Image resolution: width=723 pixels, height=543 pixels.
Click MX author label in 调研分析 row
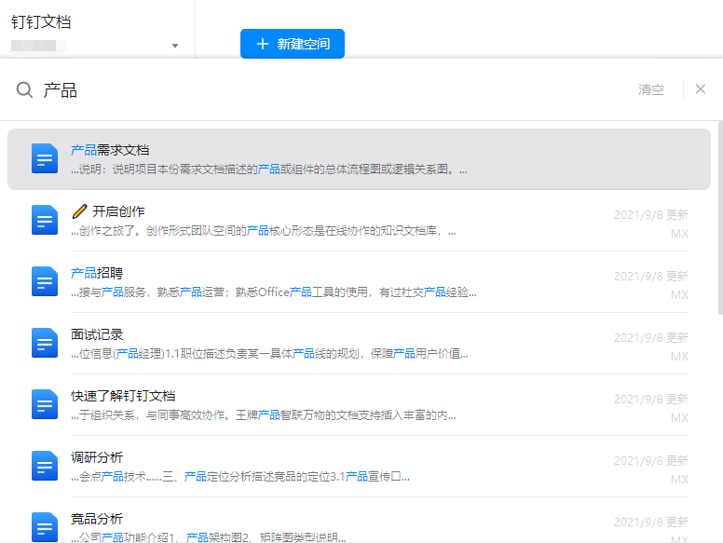point(679,479)
